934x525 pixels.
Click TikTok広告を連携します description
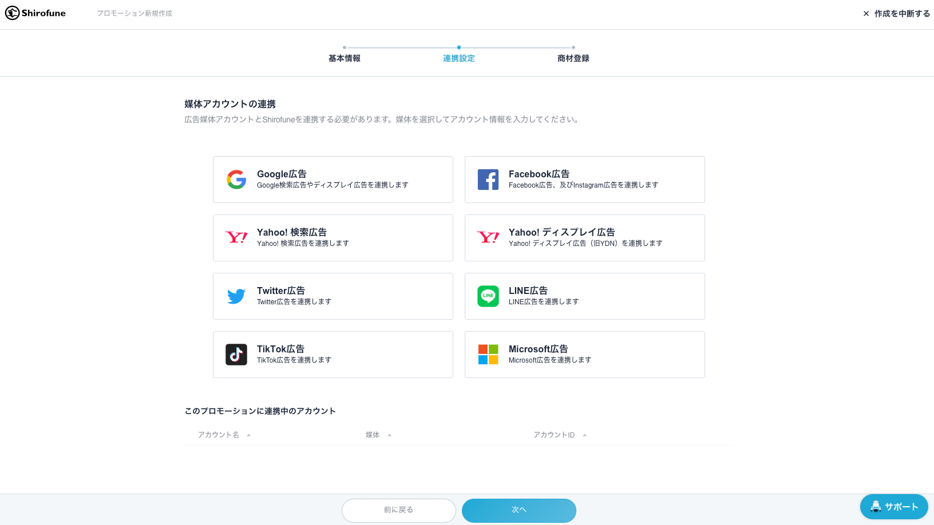[294, 360]
